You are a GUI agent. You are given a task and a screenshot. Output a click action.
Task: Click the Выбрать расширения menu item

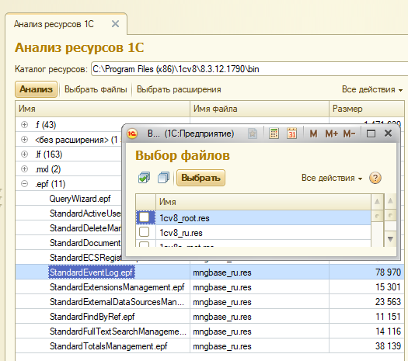(179, 89)
